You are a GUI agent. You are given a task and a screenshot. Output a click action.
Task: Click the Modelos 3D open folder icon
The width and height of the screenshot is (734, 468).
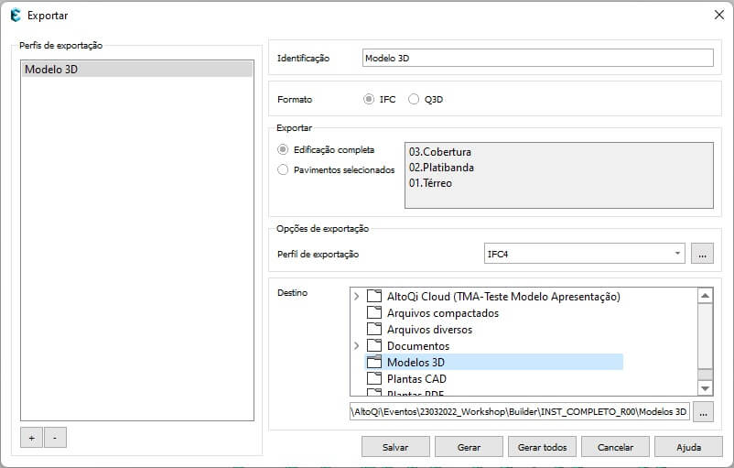point(374,362)
